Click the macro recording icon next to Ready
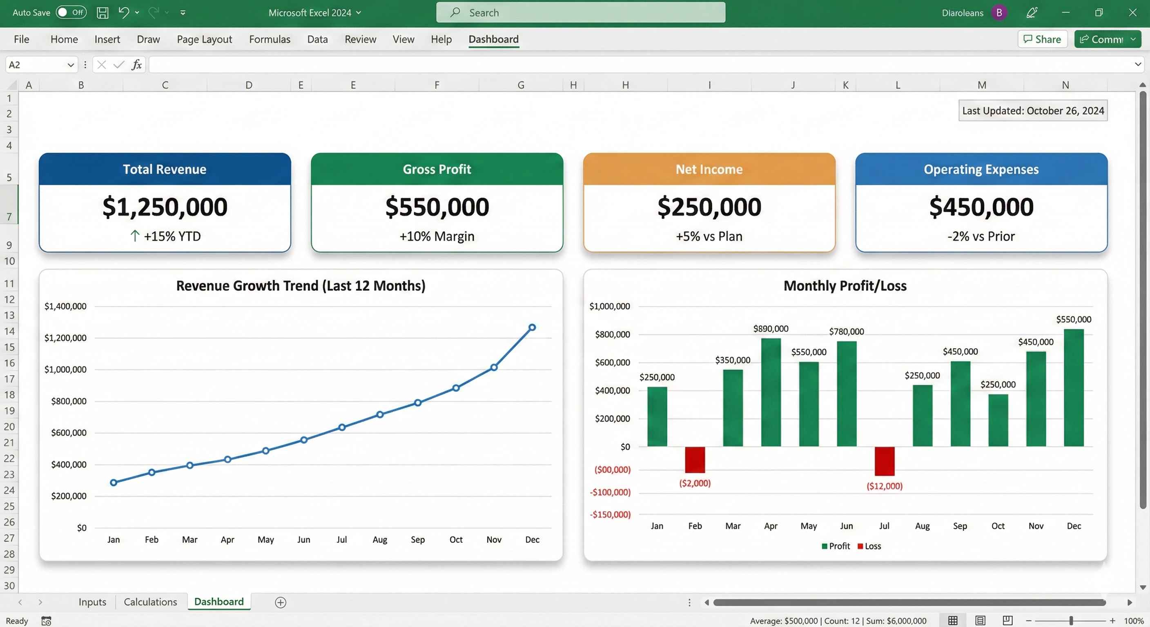The image size is (1150, 627). tap(46, 621)
